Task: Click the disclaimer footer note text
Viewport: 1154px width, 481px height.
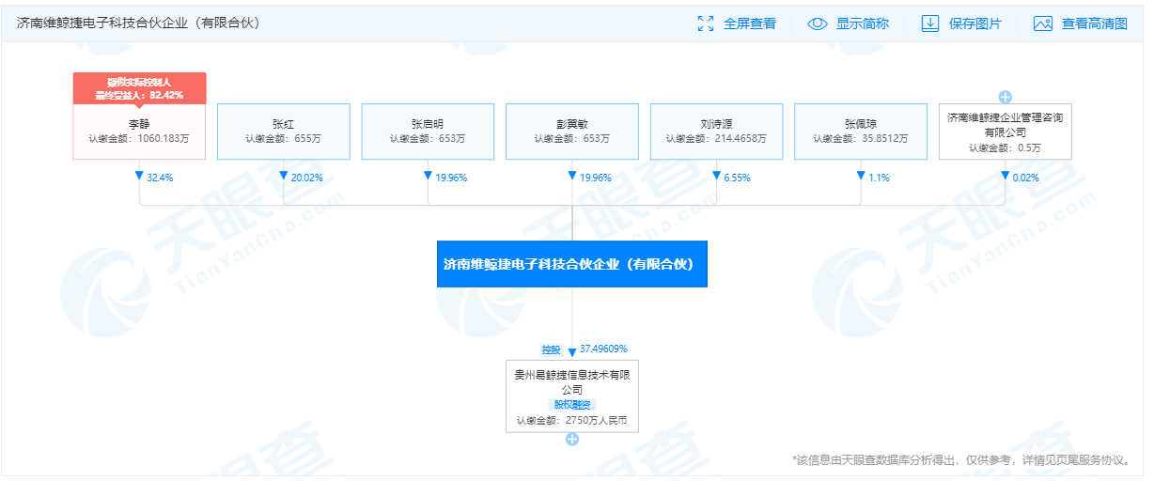Action: (962, 460)
